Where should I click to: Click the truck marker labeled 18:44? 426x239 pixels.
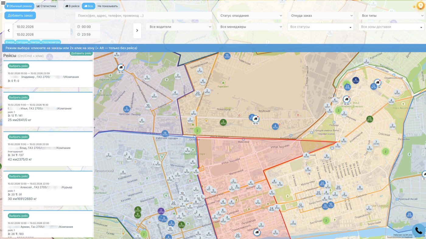pyautogui.click(x=346, y=99)
